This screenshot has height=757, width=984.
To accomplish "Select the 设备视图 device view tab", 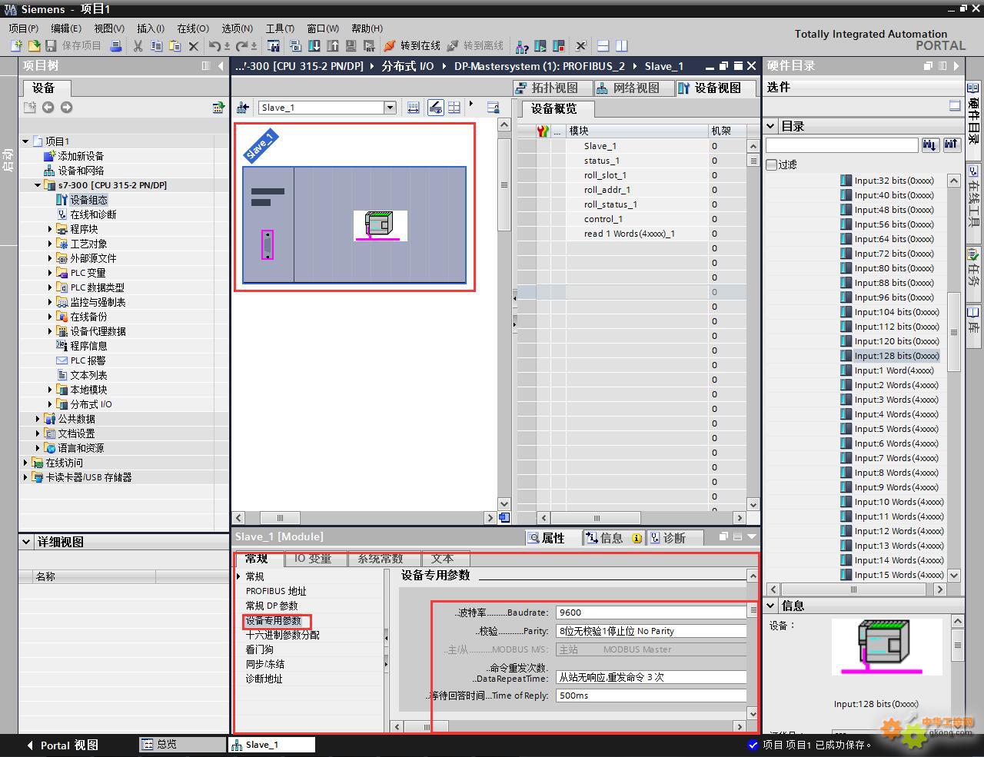I will coord(716,88).
